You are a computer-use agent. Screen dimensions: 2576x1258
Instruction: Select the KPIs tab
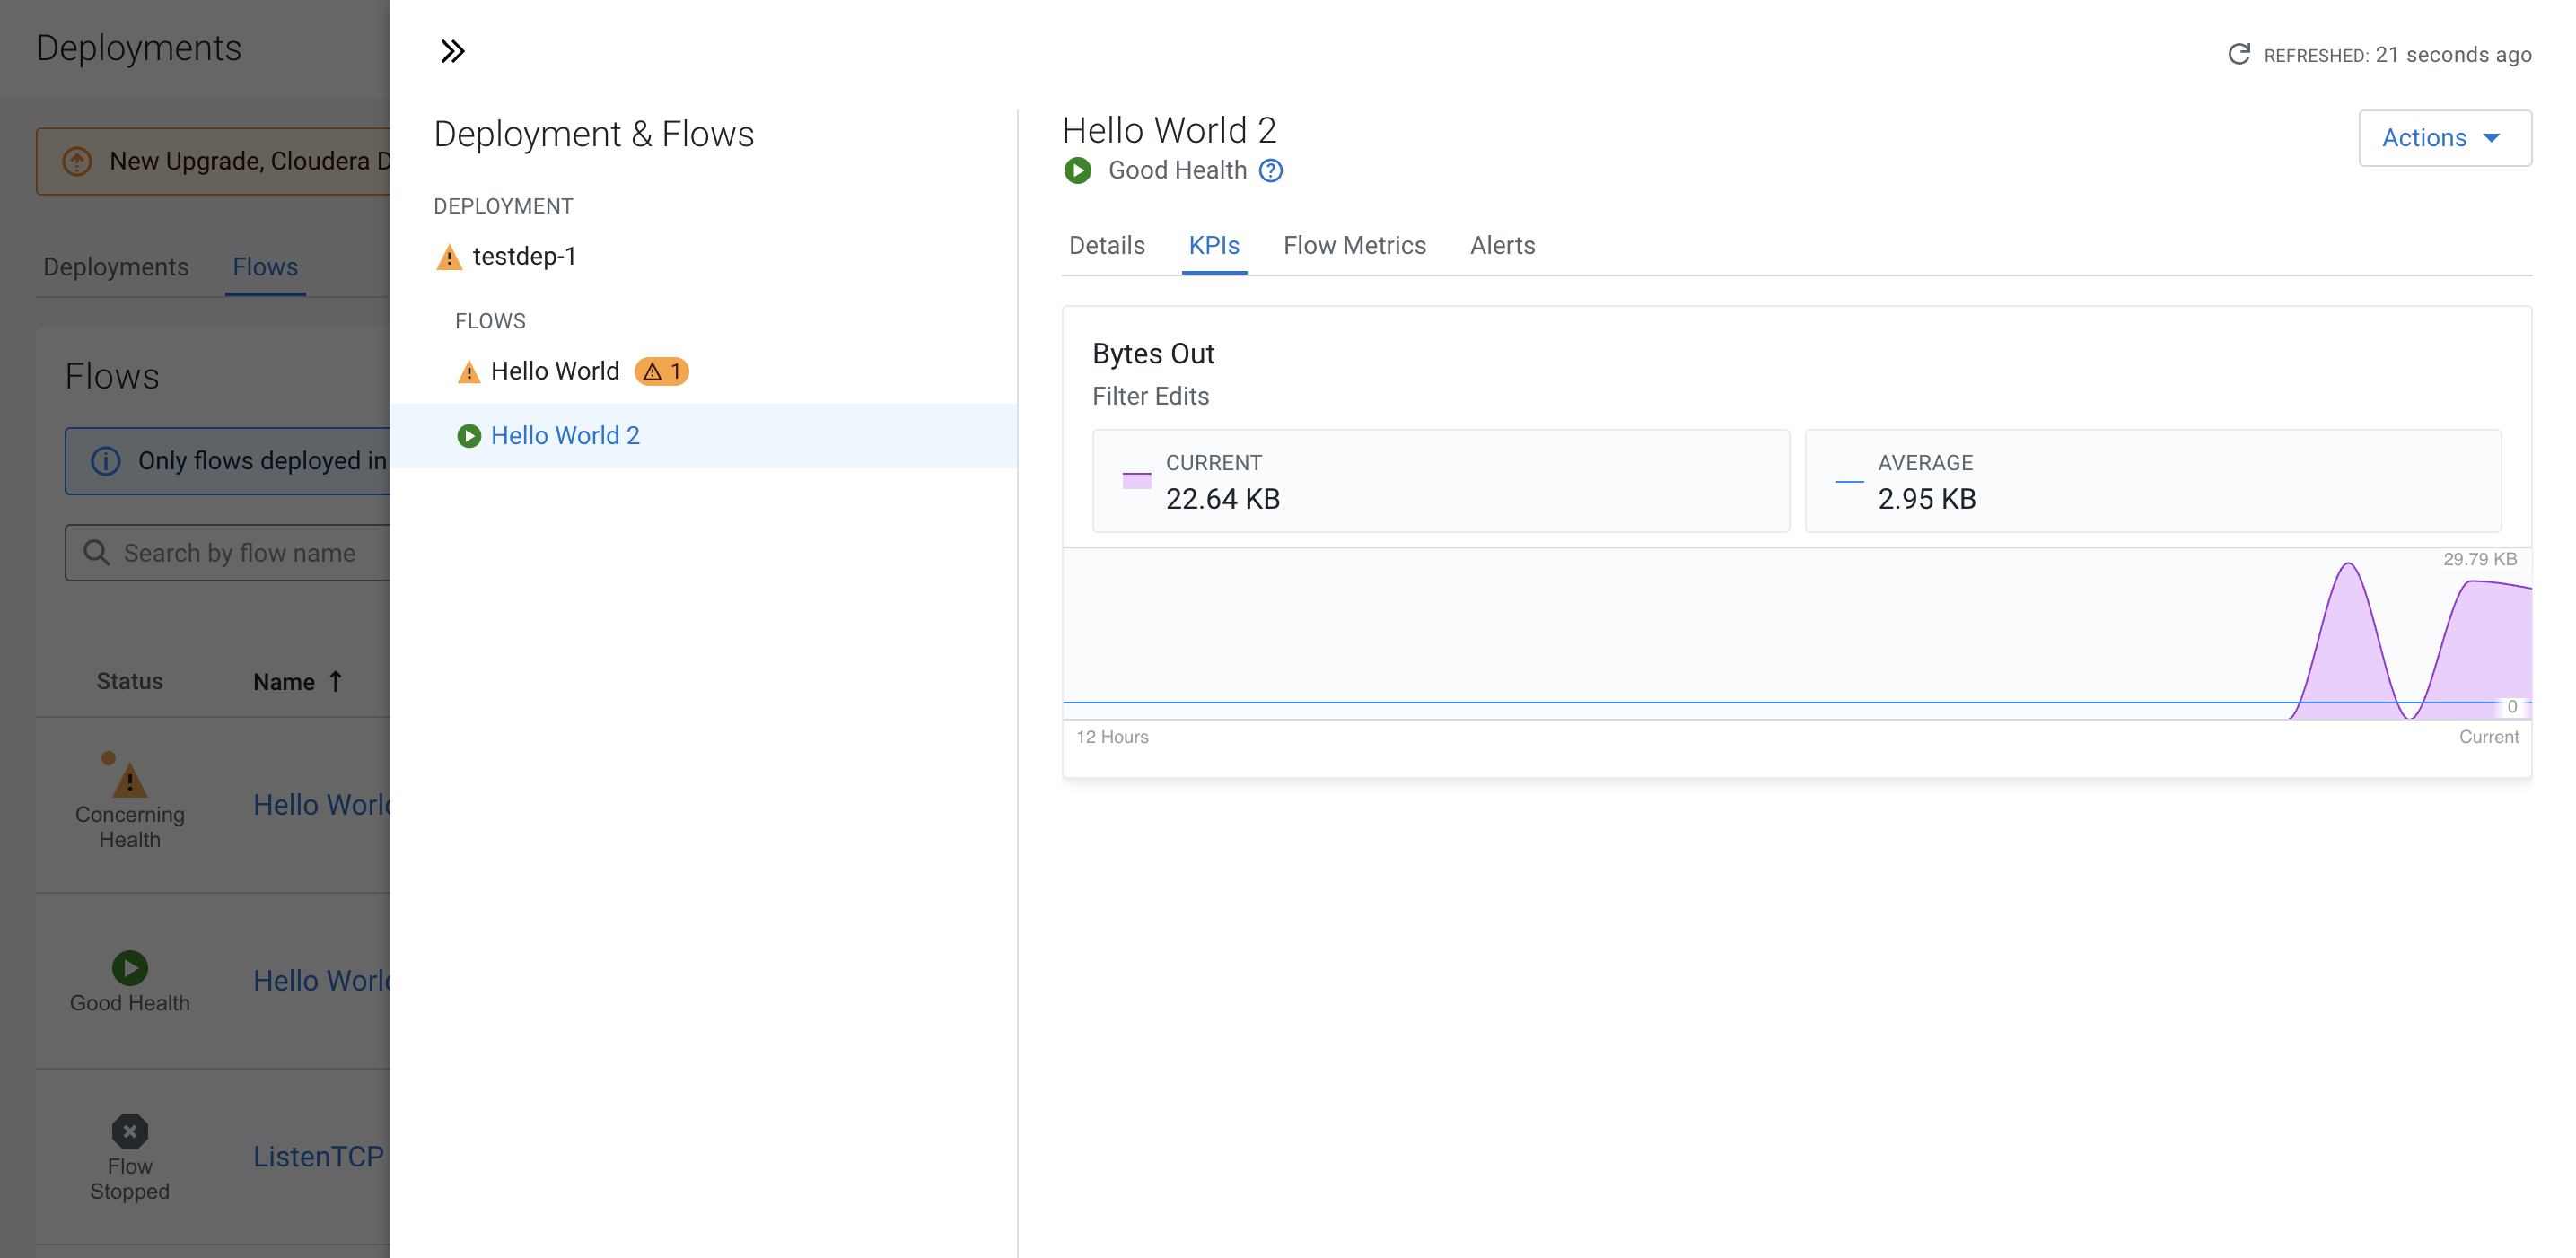1213,245
